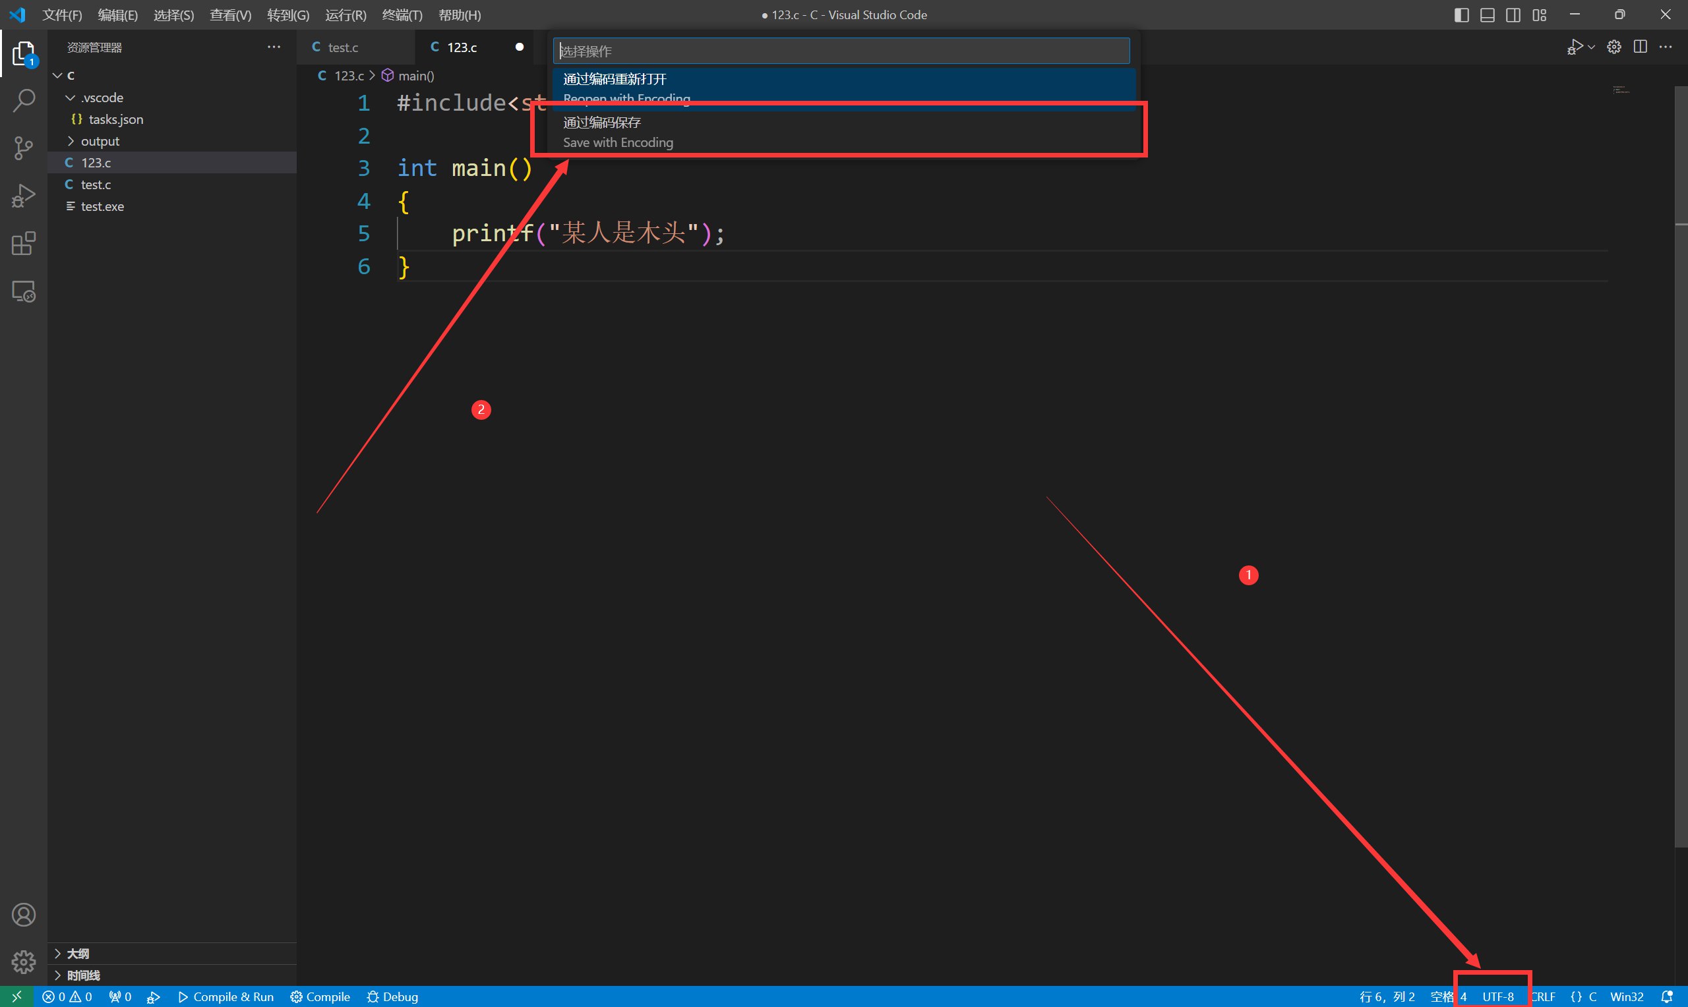Open tasks.json in explorer
Viewport: 1688px width, 1007px height.
171,119
